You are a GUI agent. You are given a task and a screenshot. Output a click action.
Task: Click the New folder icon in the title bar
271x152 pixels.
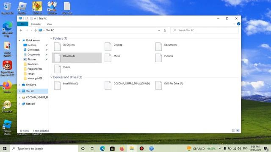pos(31,19)
